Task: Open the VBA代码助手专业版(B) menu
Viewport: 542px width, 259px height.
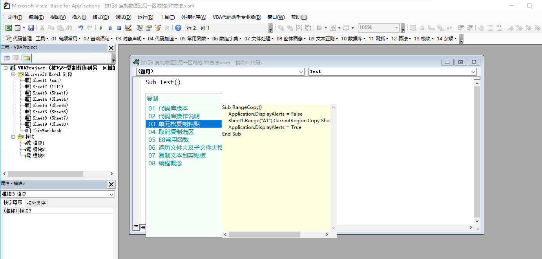Action: point(237,17)
